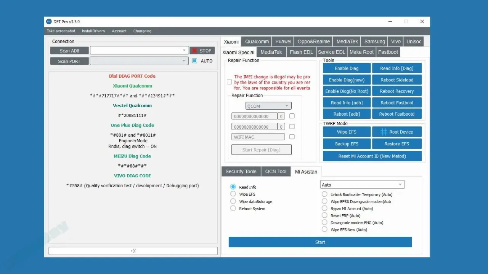Open the Security Tools tab

(241, 172)
